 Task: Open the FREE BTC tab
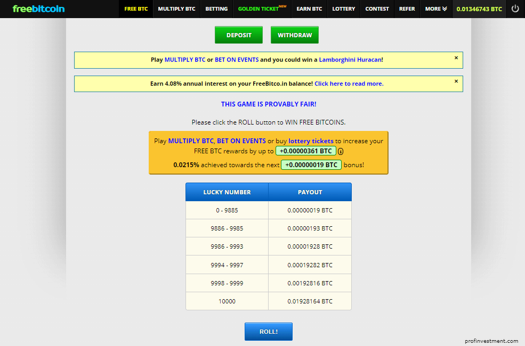[136, 9]
